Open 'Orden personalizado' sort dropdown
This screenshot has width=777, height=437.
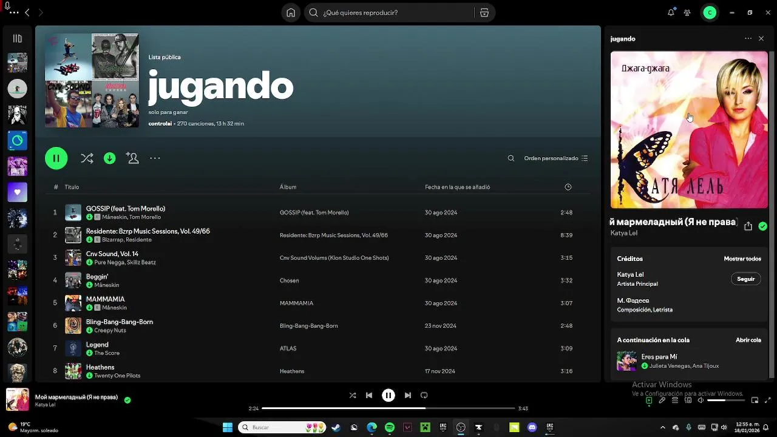(556, 158)
